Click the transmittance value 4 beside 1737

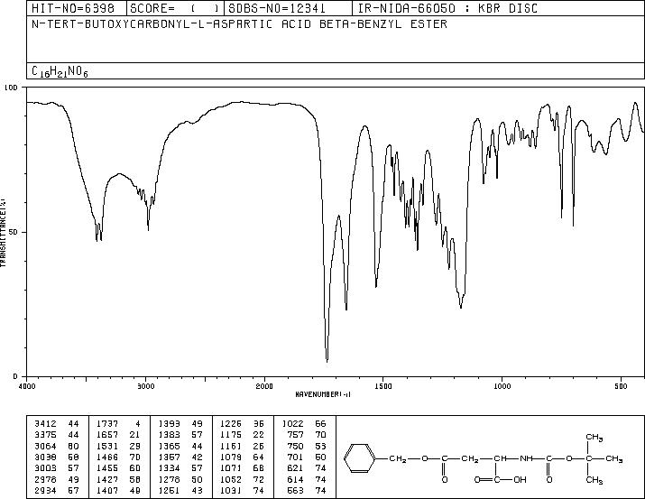(138, 424)
